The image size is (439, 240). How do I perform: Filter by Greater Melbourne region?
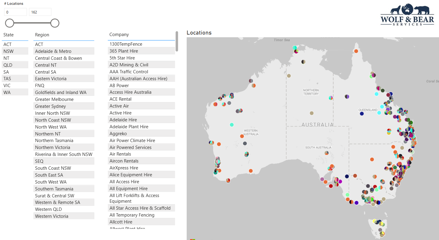point(64,99)
